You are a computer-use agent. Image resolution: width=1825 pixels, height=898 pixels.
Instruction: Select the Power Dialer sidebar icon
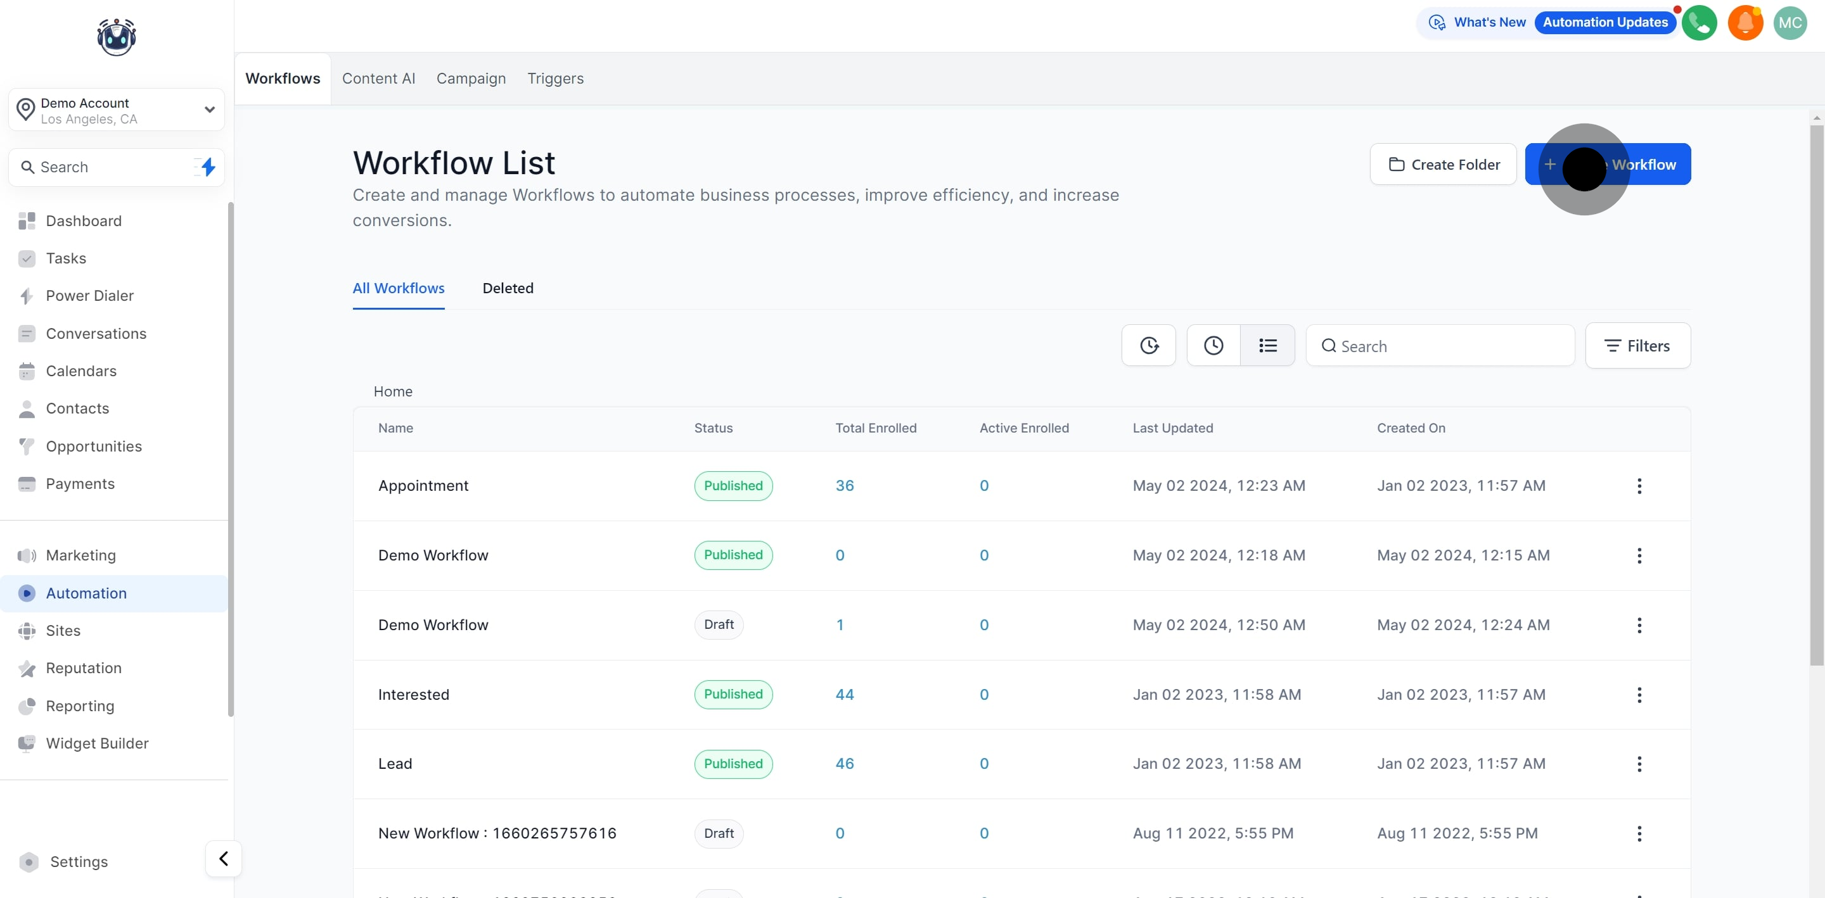pyautogui.click(x=26, y=295)
